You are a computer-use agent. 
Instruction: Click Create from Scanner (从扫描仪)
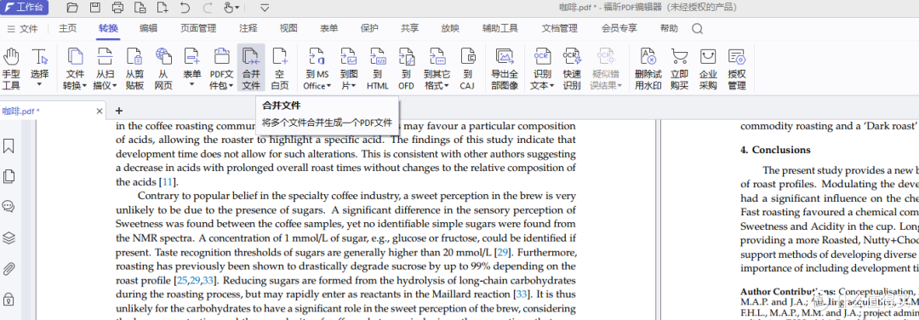coord(105,69)
